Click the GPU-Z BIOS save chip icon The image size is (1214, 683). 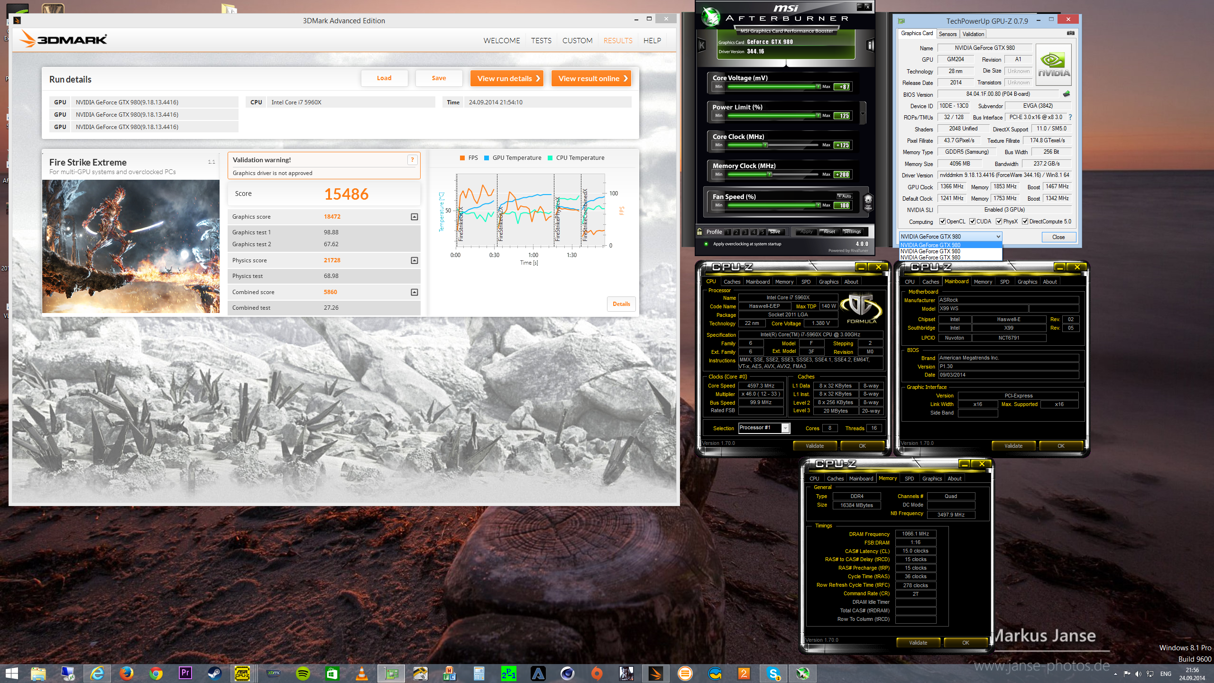point(1067,94)
